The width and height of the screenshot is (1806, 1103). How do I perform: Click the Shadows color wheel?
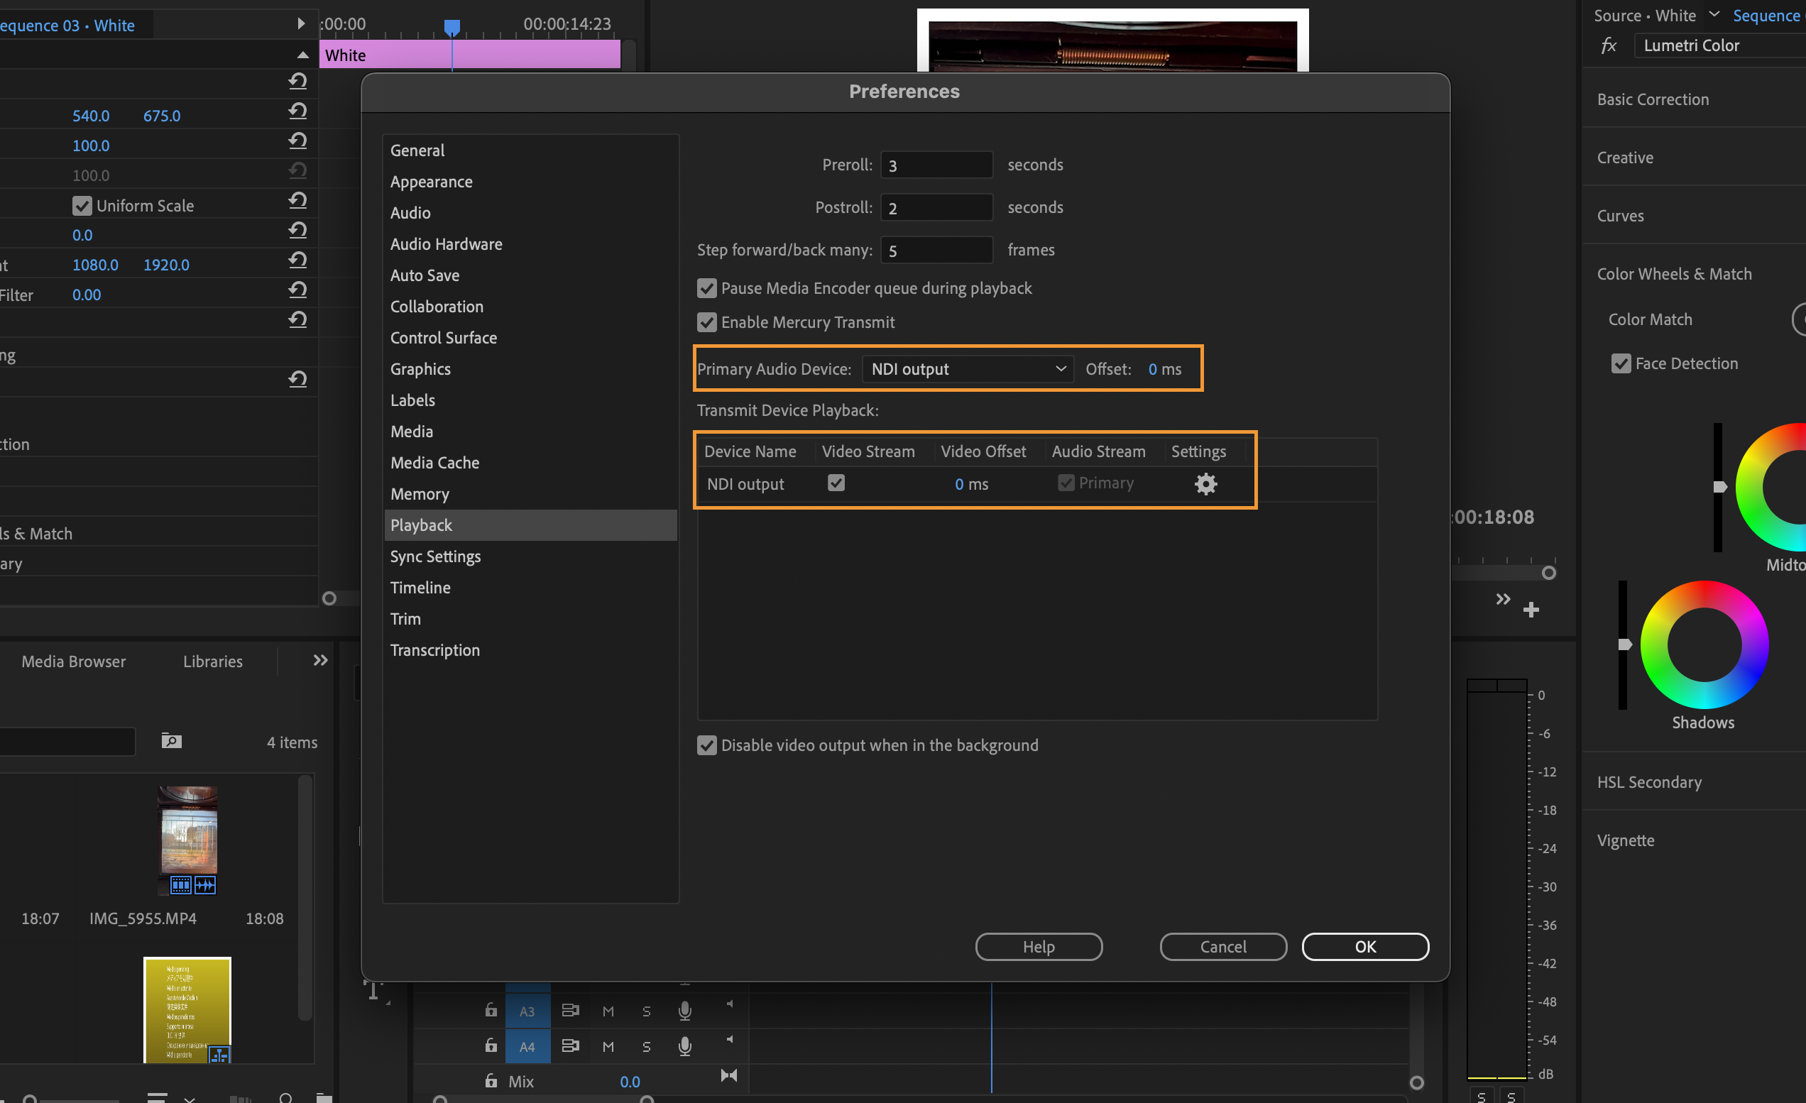[x=1703, y=645]
